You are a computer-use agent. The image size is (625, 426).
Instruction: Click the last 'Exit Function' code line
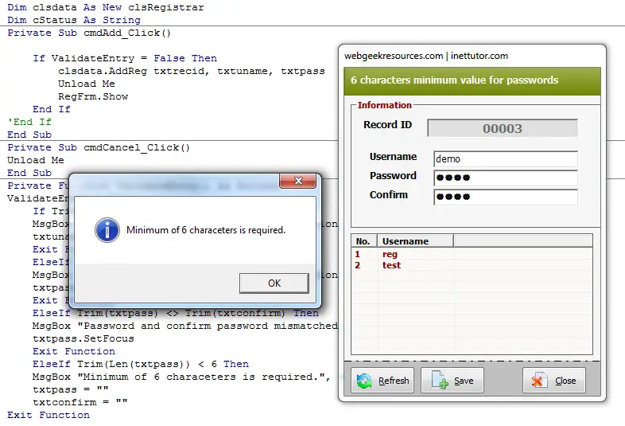(x=49, y=415)
